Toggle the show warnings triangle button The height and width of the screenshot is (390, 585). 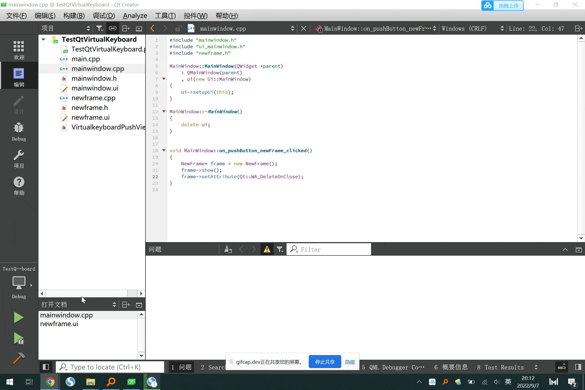pyautogui.click(x=267, y=249)
